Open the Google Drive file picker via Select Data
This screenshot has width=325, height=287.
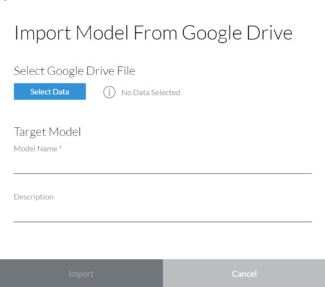click(x=49, y=91)
